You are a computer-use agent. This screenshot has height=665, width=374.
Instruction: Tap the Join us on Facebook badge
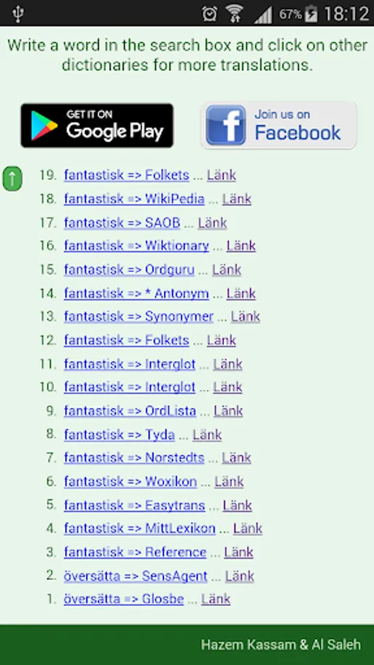click(279, 125)
